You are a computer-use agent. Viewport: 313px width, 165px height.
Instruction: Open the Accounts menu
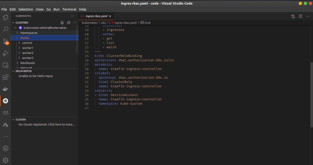(x=6, y=148)
